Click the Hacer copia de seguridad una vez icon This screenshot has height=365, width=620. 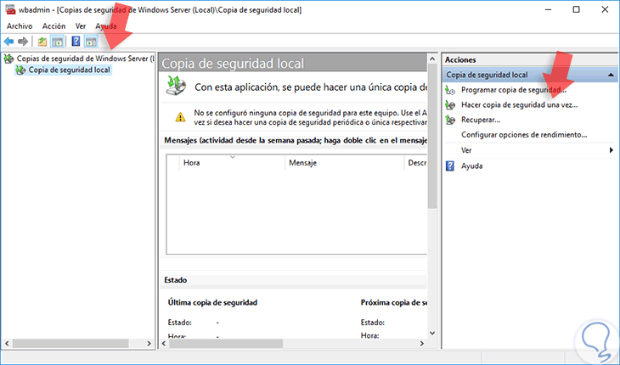tap(450, 105)
